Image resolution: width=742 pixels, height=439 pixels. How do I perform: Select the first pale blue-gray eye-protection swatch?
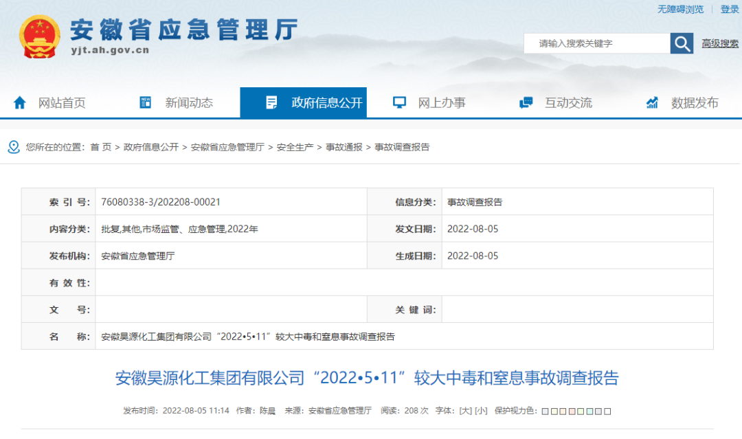[545, 411]
